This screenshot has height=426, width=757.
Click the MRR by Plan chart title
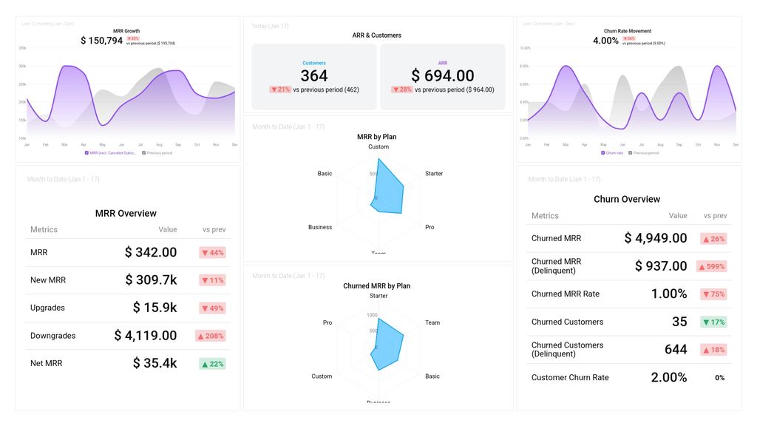click(376, 137)
